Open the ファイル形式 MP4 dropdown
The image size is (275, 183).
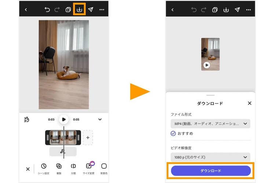coord(210,124)
